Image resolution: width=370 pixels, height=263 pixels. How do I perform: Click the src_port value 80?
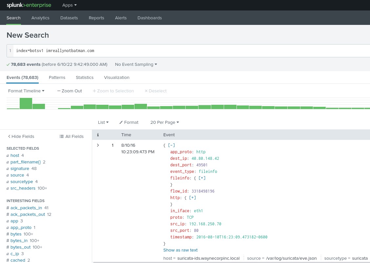coord(196,231)
